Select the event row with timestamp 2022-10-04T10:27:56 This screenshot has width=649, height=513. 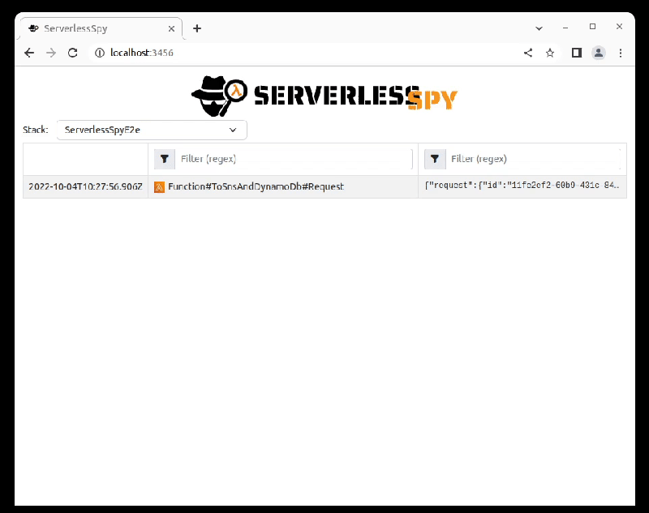point(84,186)
